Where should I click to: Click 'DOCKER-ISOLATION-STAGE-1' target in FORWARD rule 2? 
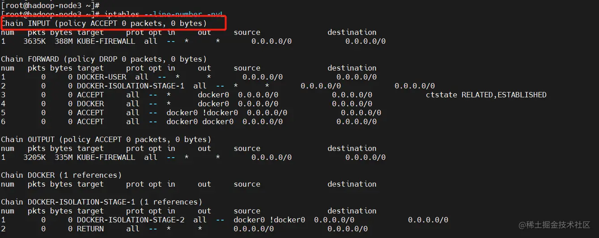(131, 86)
